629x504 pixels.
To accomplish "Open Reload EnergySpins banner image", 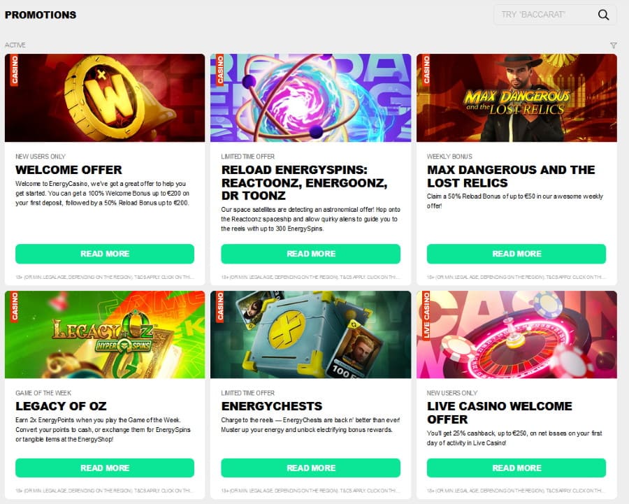I will pos(310,98).
